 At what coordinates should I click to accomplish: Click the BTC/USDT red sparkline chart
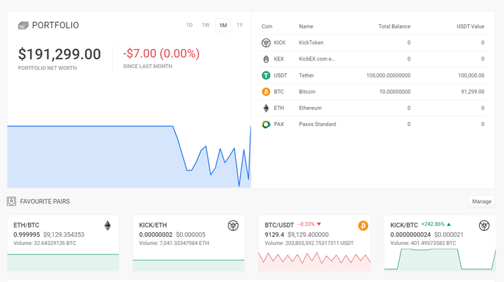pyautogui.click(x=314, y=261)
